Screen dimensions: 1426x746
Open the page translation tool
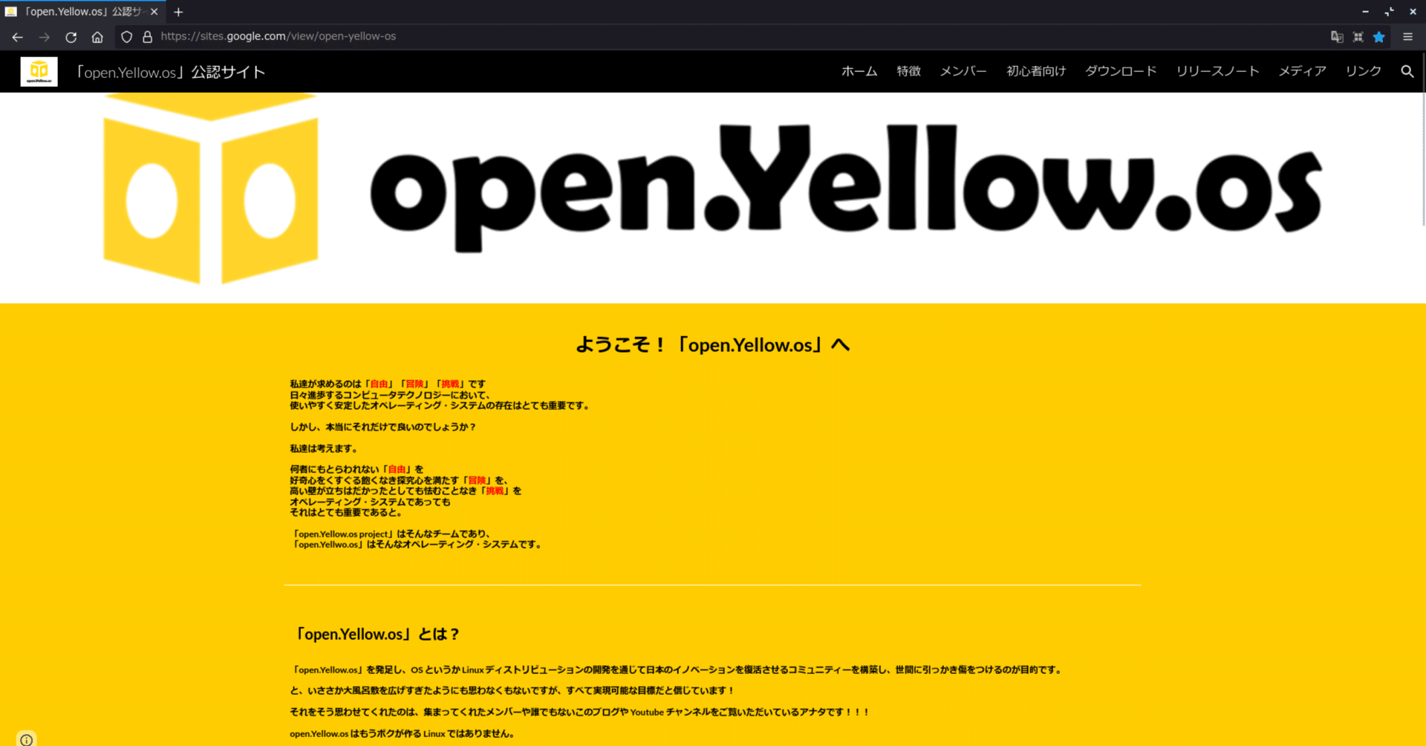coord(1338,36)
